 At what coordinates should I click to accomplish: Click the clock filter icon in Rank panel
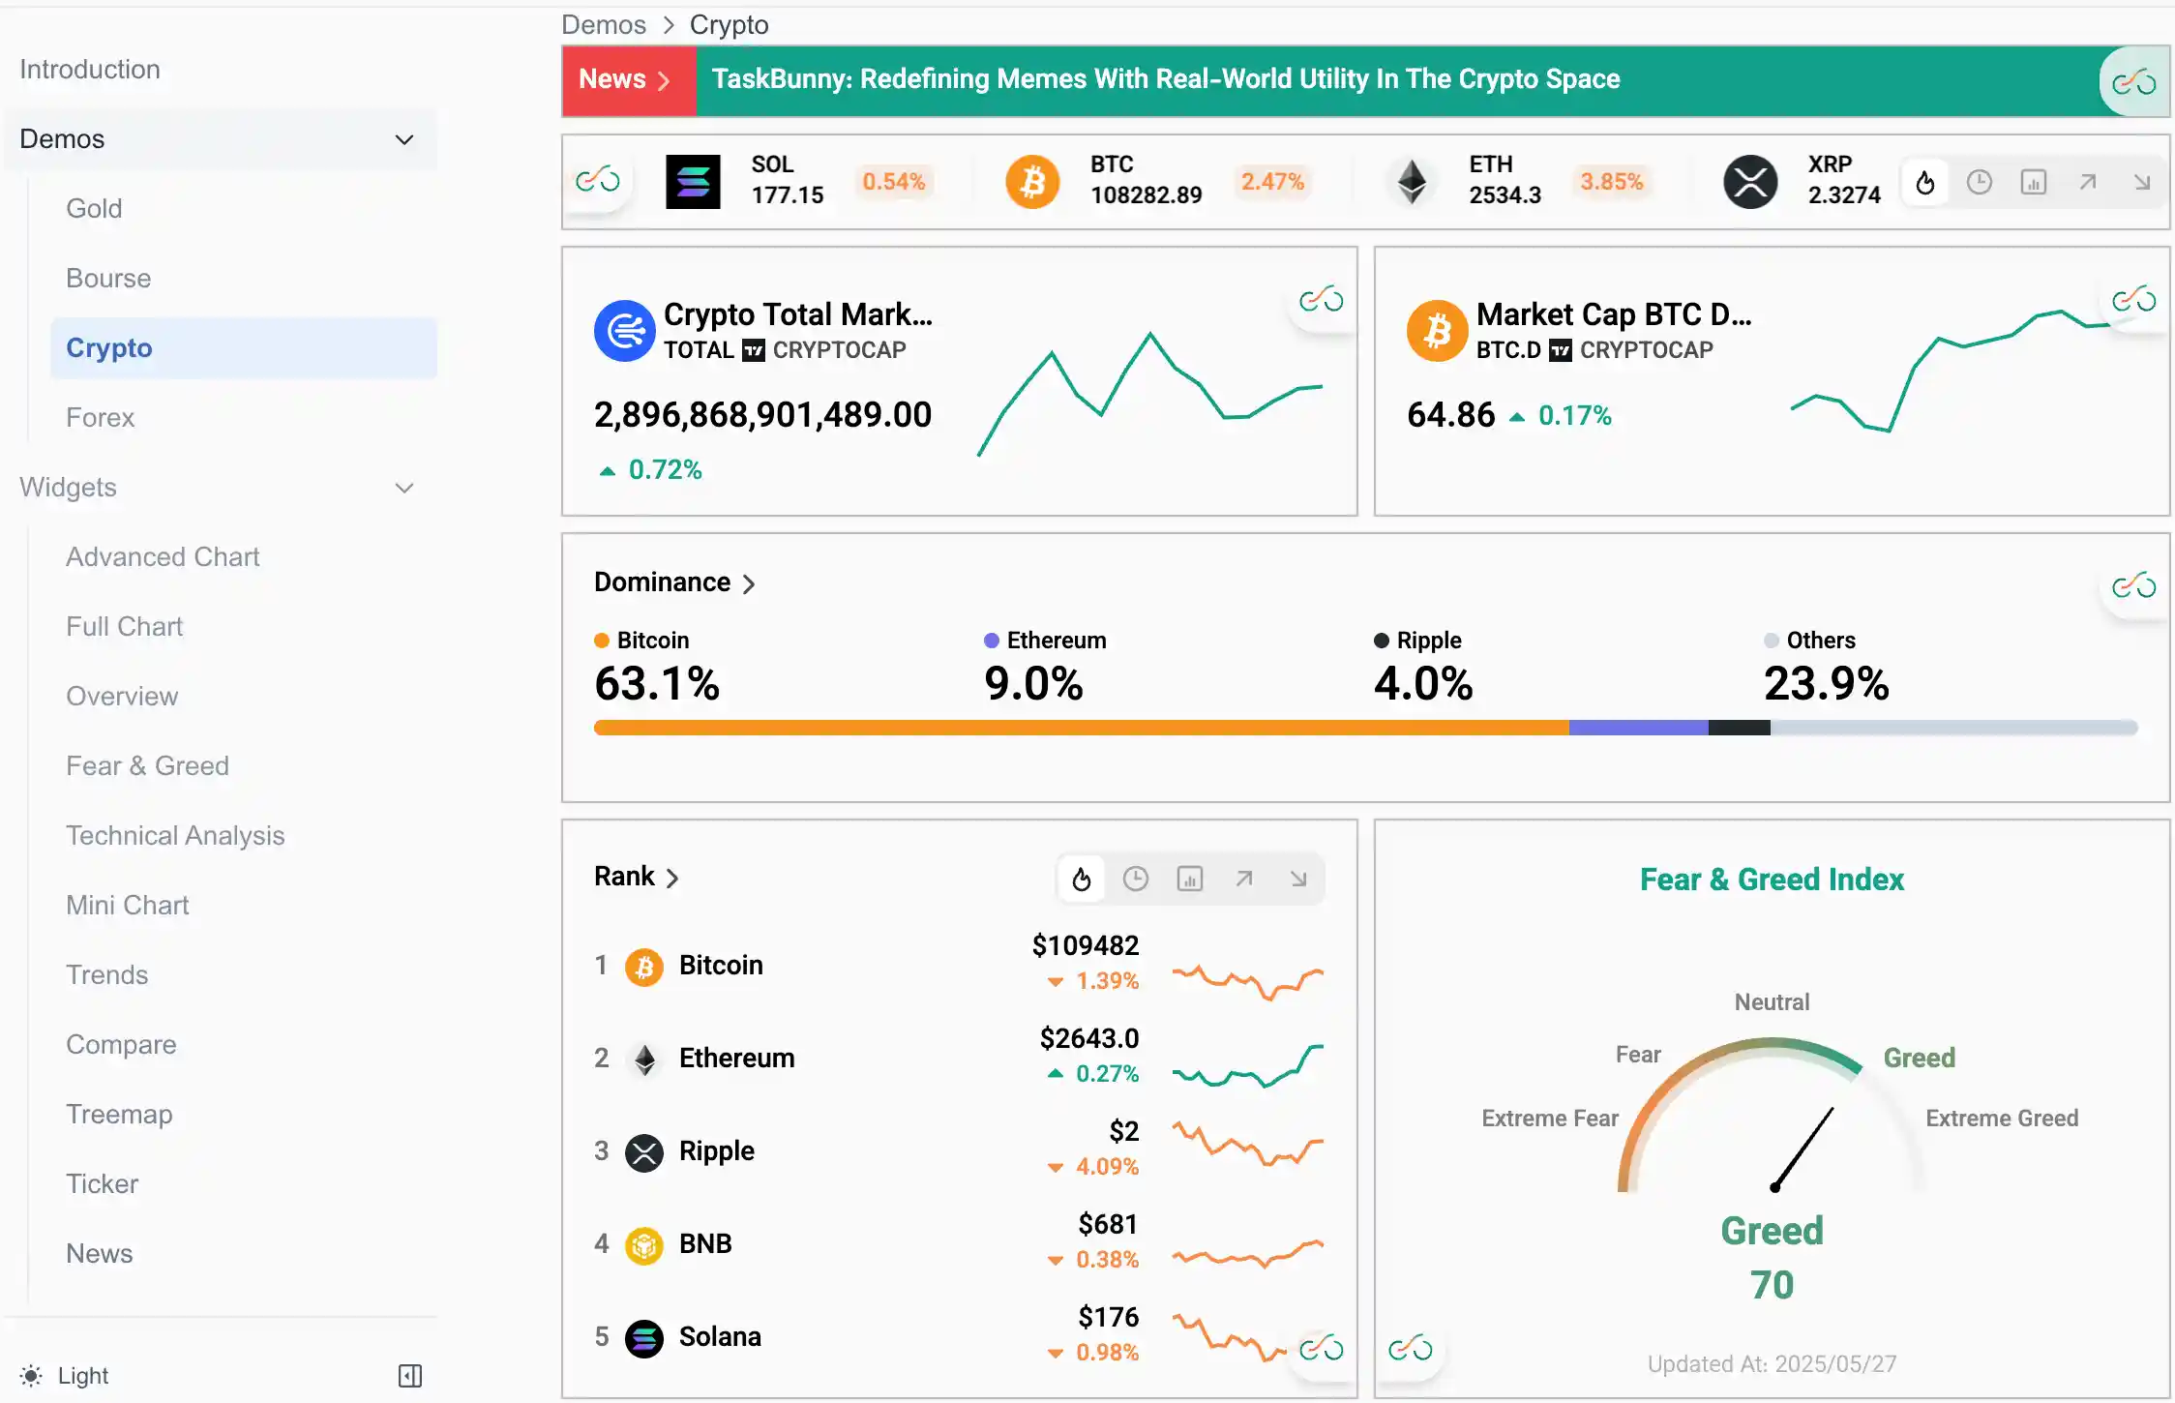tap(1136, 879)
